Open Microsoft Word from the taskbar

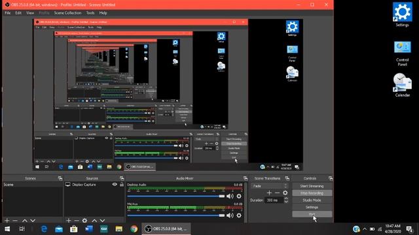click(89, 229)
